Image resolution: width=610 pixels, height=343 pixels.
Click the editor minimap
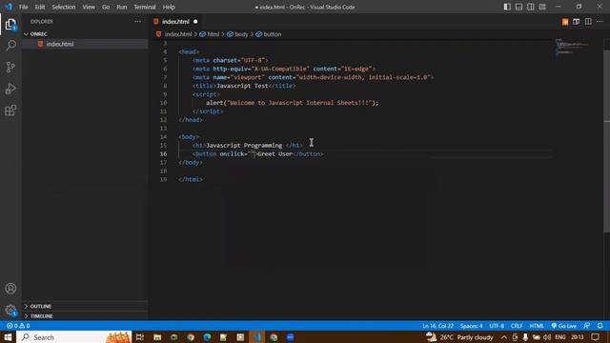(x=572, y=48)
